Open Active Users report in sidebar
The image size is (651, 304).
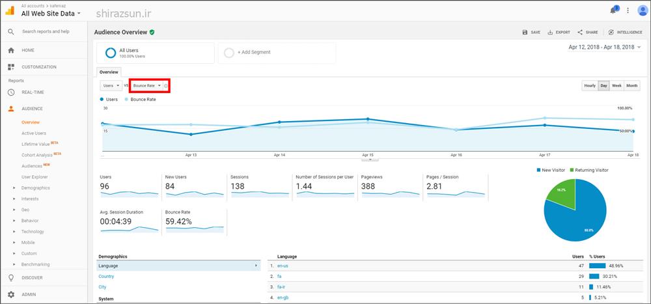tap(34, 133)
